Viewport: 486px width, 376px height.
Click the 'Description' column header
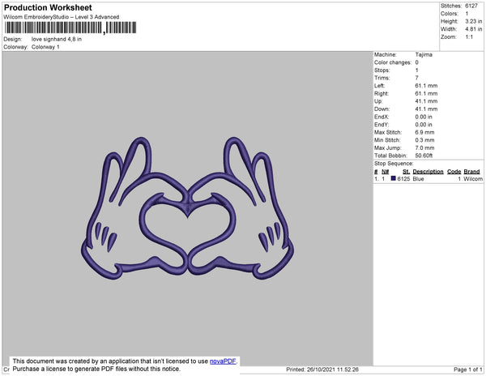coord(428,172)
